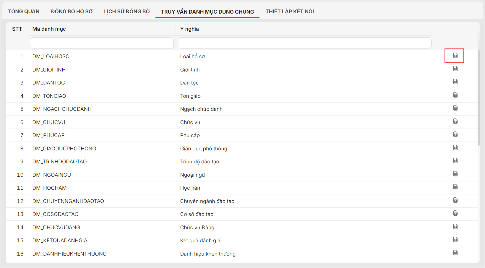The image size is (485, 268).
Task: Switch to the TỔNG QUAN tab
Action: [x=24, y=12]
